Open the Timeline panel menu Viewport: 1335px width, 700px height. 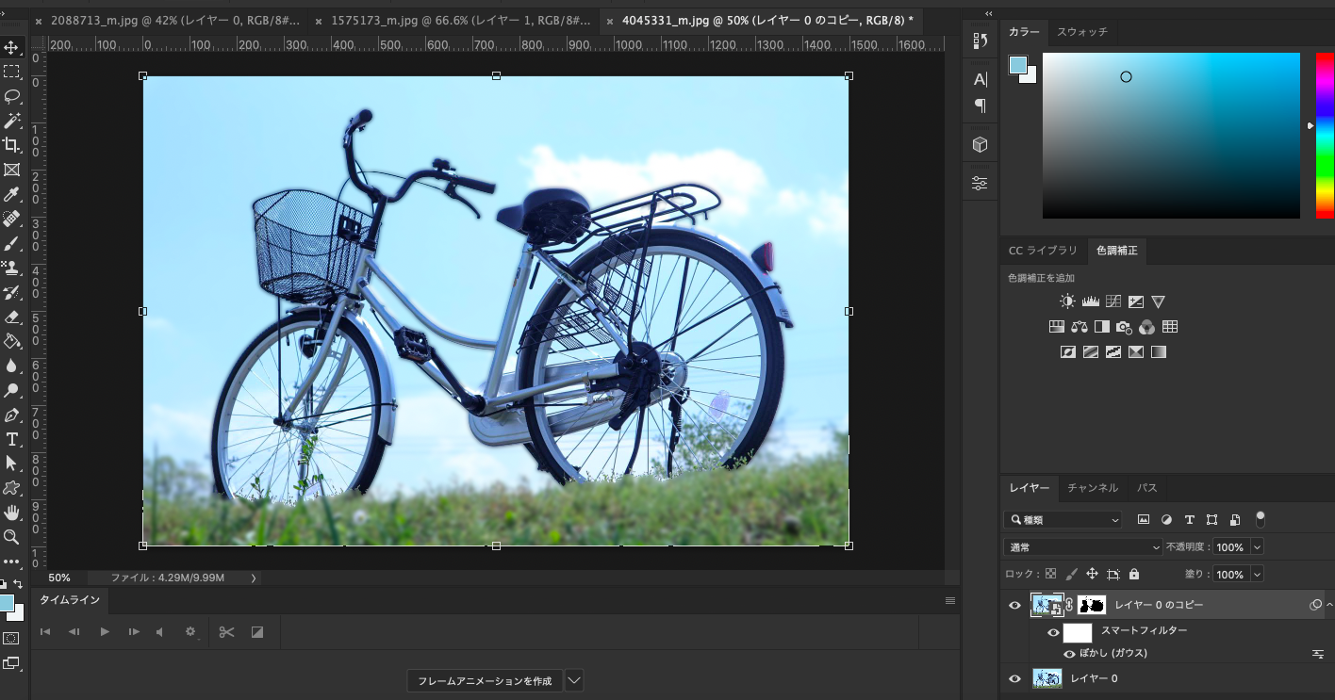tap(950, 600)
